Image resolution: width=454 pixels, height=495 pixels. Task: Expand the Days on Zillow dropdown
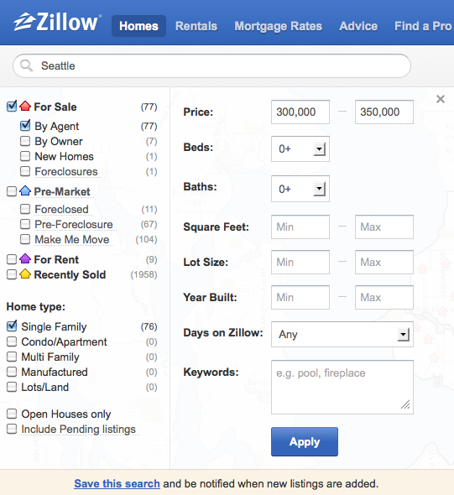(342, 334)
